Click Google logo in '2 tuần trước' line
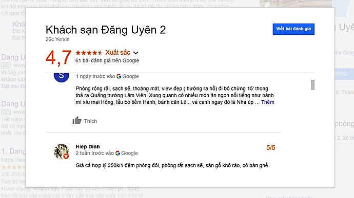Viewport: 354px width, 198px height. click(117, 153)
